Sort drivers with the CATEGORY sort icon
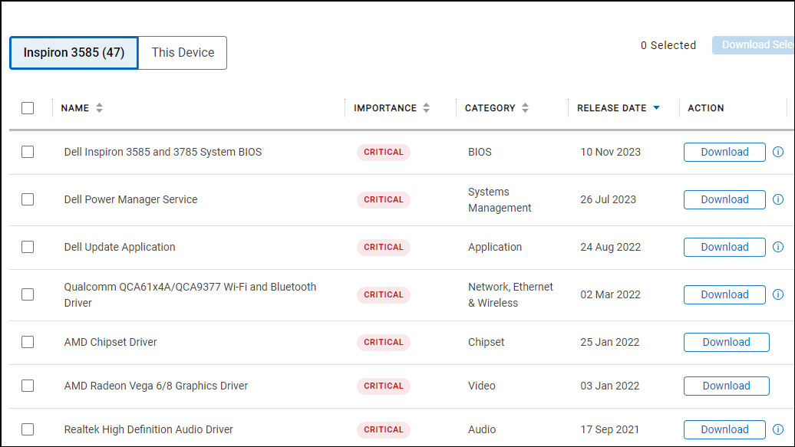 (525, 107)
